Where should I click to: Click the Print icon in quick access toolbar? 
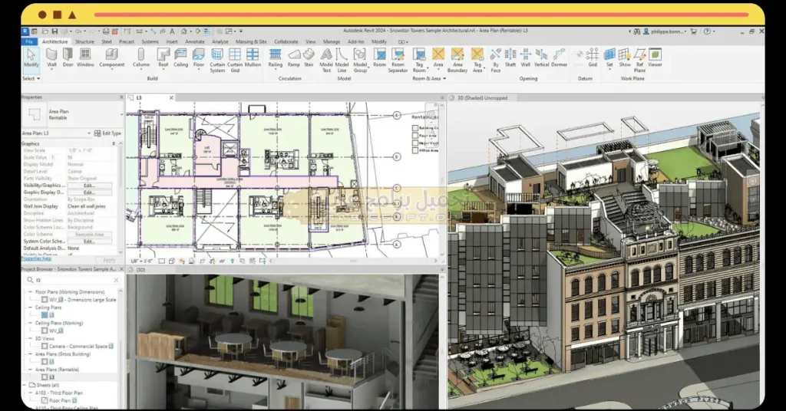click(x=106, y=31)
